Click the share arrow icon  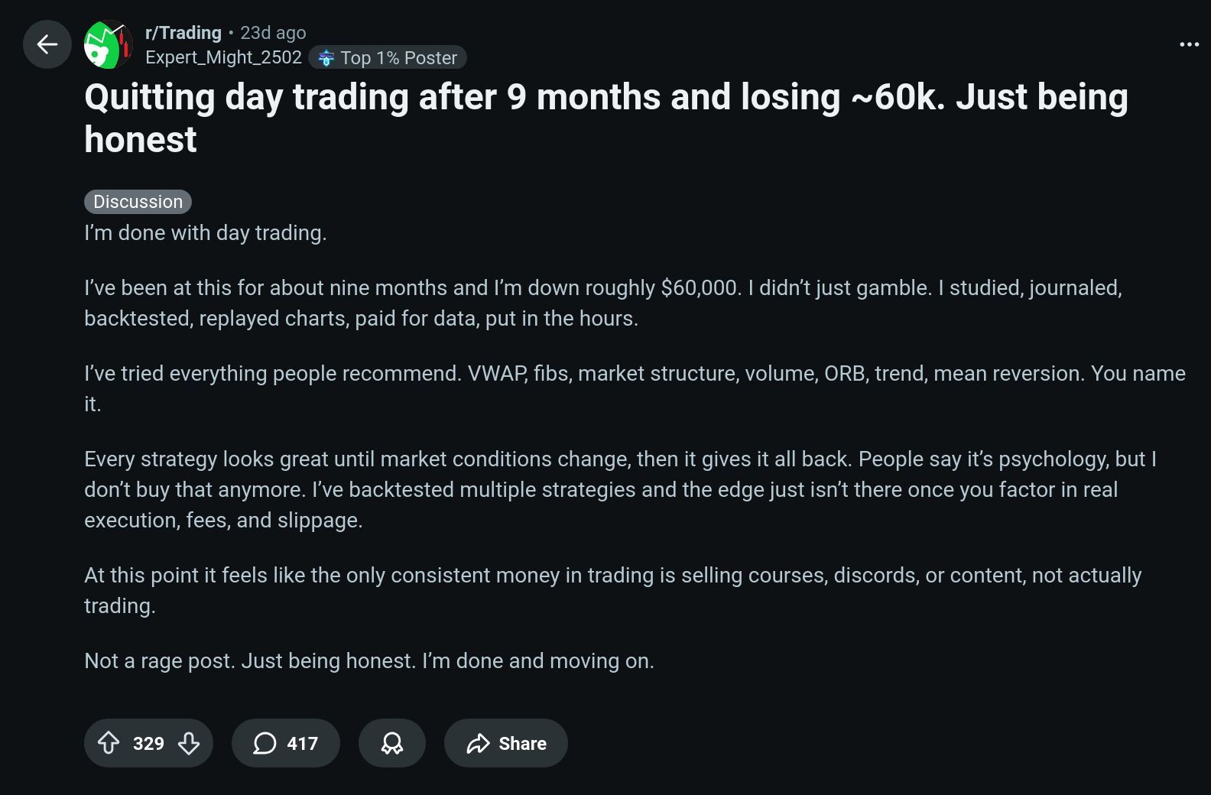(x=479, y=743)
